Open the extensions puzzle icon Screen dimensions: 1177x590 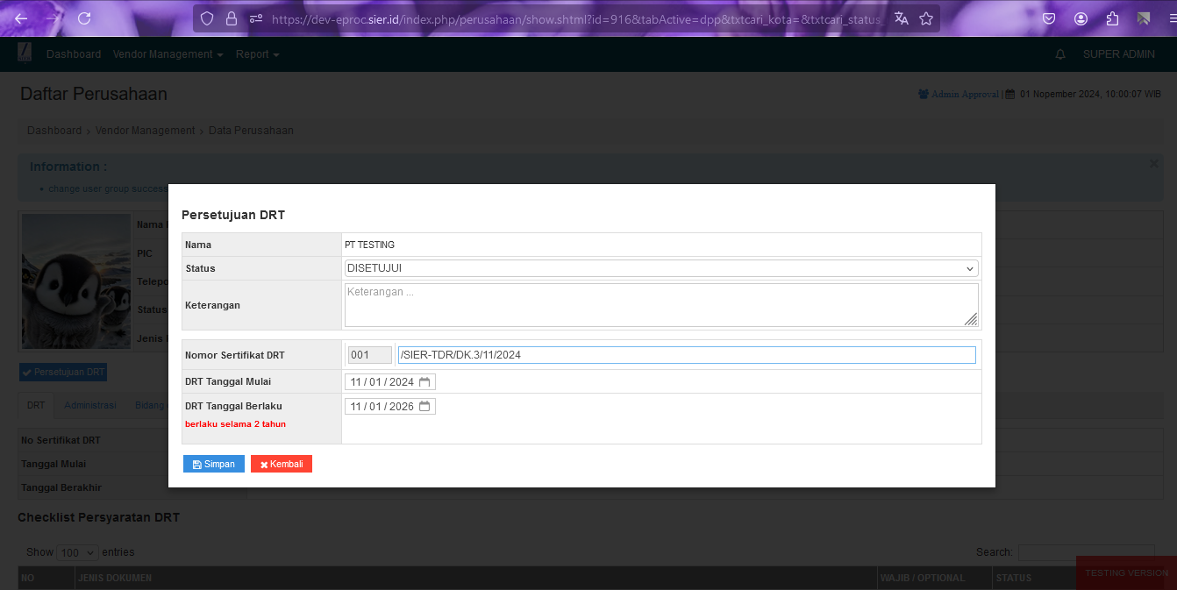click(x=1112, y=18)
